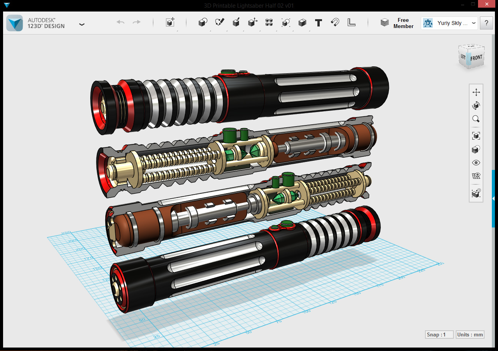Toggle the Snap magnet tool in toolbar
The height and width of the screenshot is (351, 498).
(335, 23)
